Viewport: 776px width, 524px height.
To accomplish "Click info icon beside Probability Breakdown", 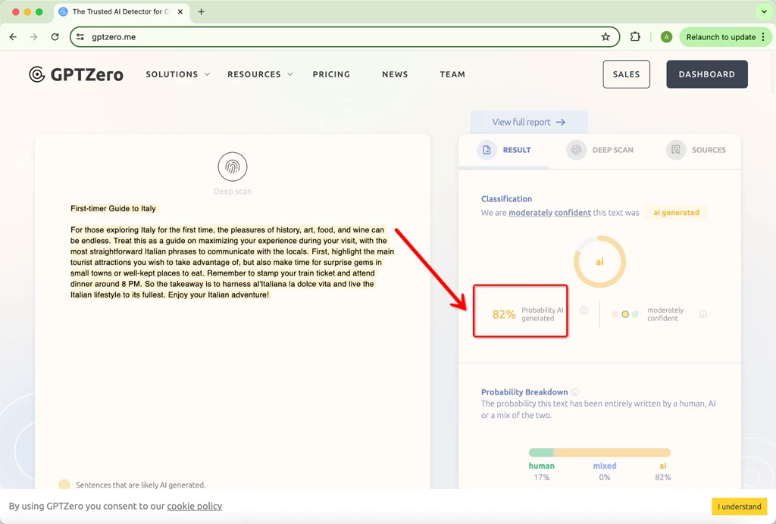I will click(575, 392).
